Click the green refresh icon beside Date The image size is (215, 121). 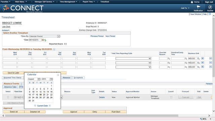click(x=45, y=40)
